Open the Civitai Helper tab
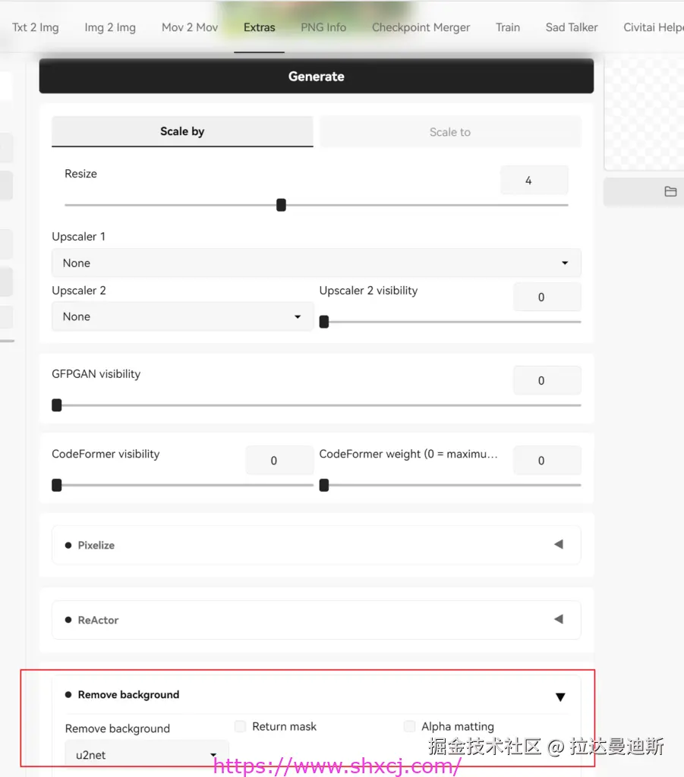684x777 pixels. pos(654,27)
